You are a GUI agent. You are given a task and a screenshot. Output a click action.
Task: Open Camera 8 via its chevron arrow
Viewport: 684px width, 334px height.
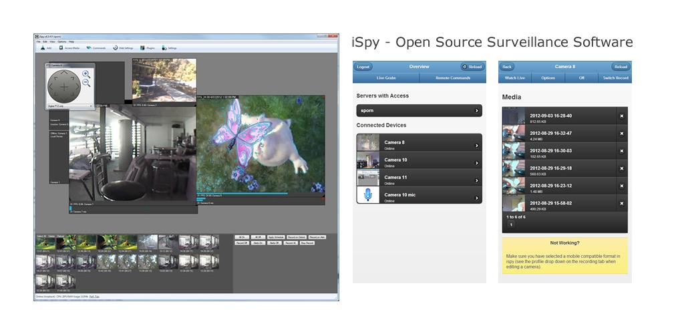coord(476,146)
